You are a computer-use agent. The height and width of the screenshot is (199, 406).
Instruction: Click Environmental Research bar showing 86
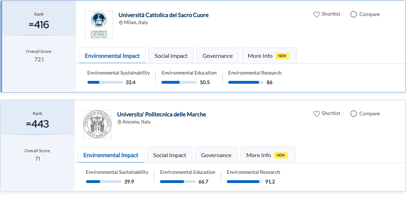pyautogui.click(x=246, y=82)
